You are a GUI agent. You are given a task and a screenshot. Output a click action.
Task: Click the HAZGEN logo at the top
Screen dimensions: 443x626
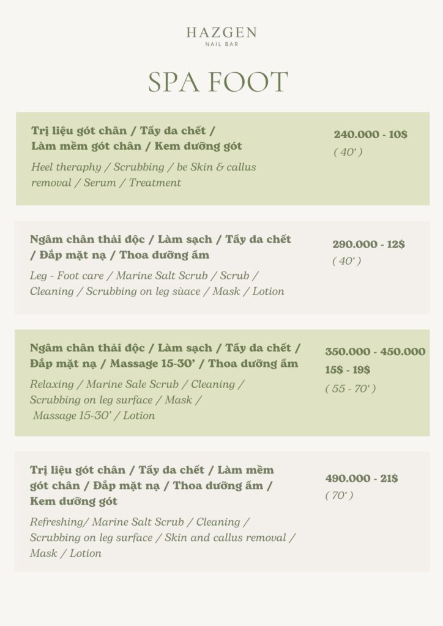(x=221, y=33)
